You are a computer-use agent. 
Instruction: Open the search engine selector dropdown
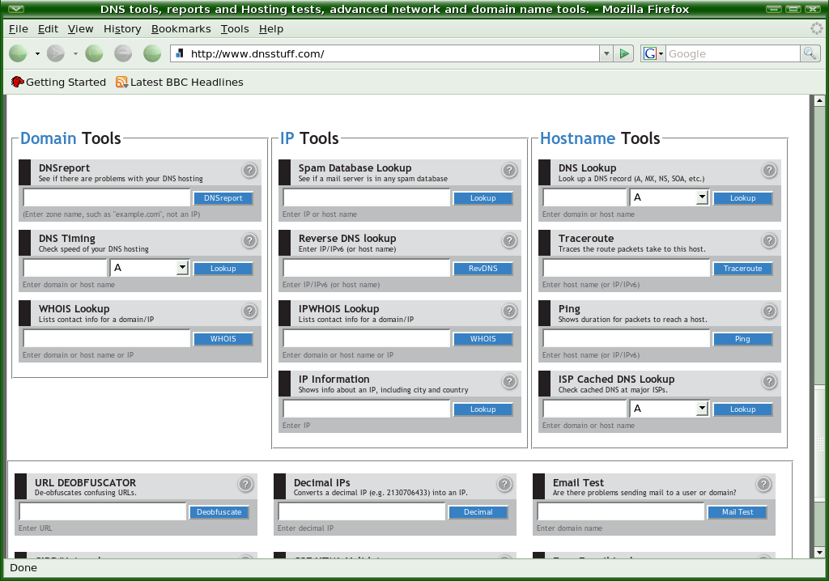653,53
